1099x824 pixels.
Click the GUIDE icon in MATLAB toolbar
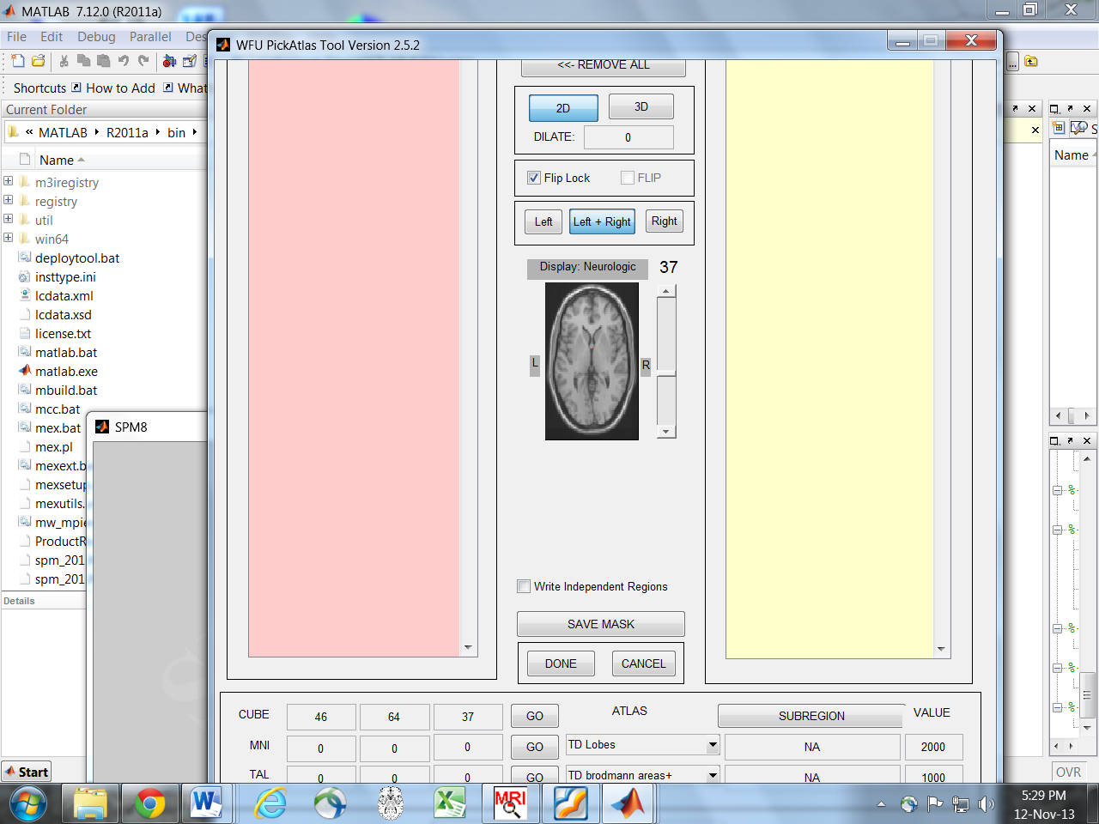pos(190,61)
